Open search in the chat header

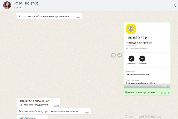174,5
